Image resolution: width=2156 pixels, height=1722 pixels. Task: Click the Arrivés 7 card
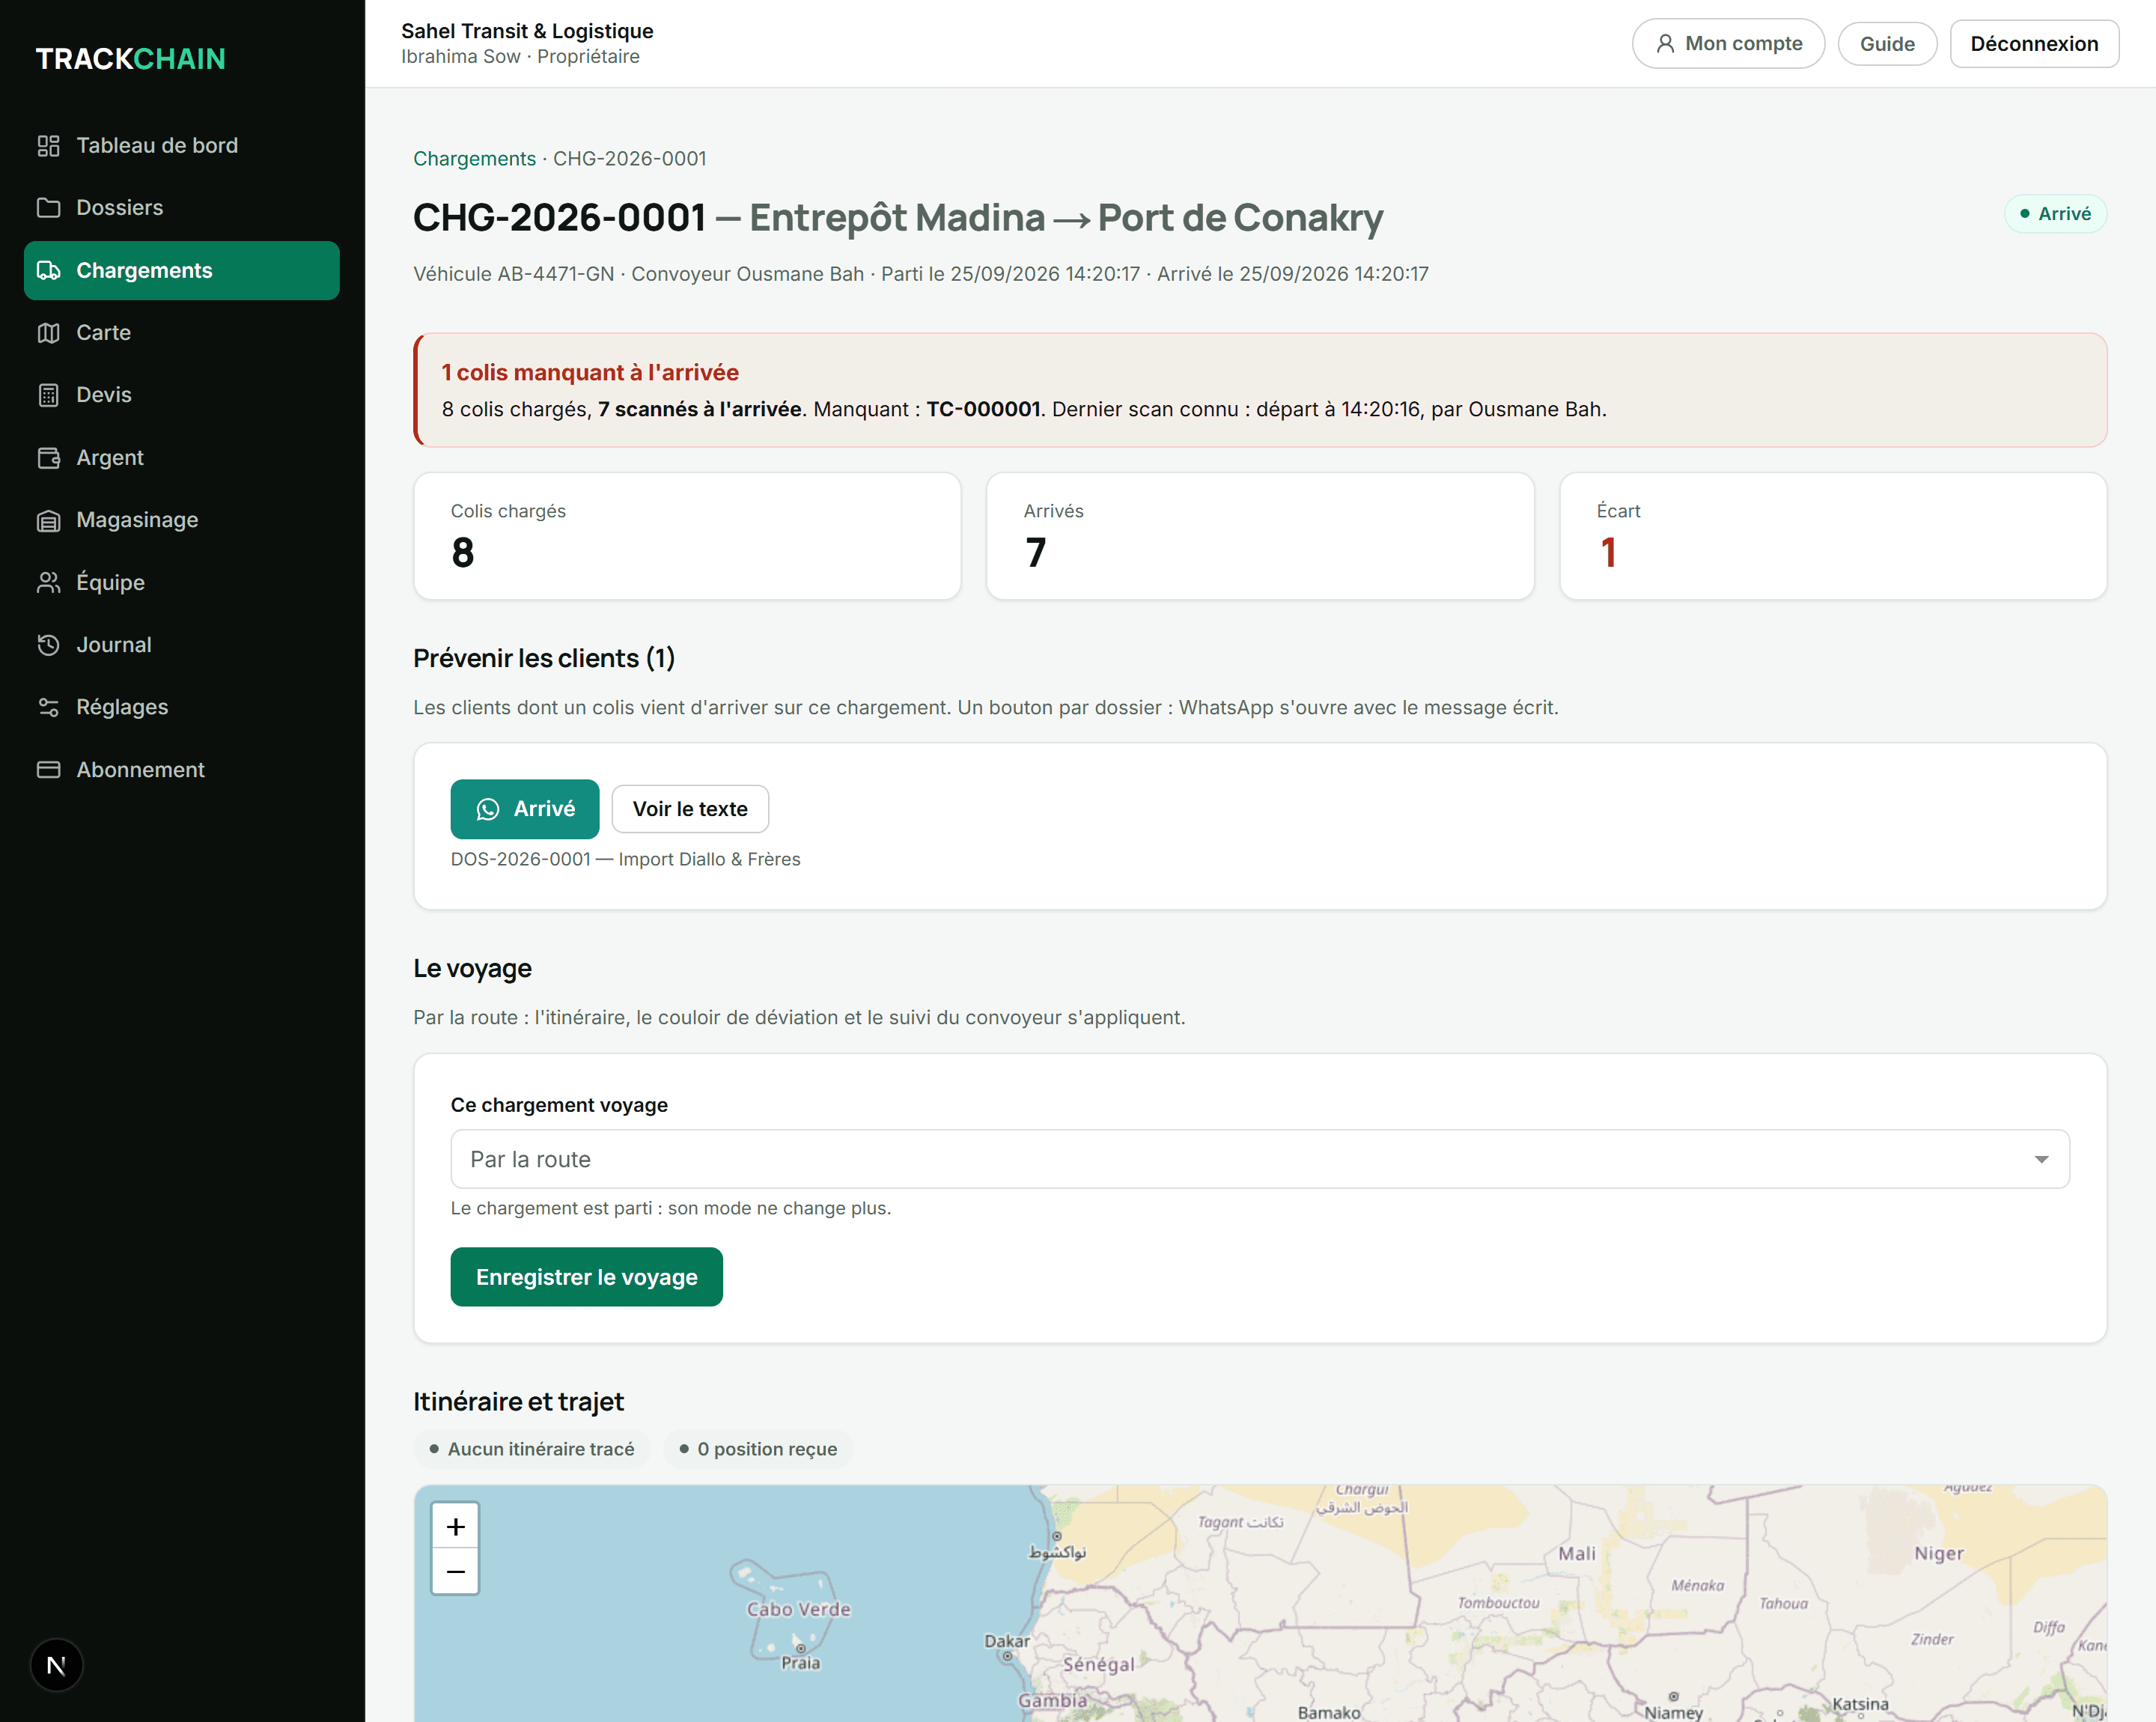click(1260, 536)
